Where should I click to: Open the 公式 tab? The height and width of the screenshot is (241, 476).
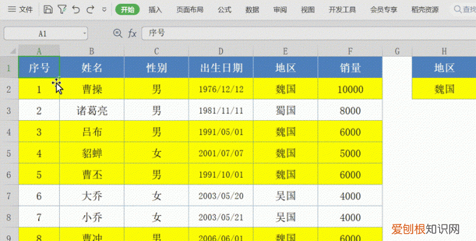(224, 9)
